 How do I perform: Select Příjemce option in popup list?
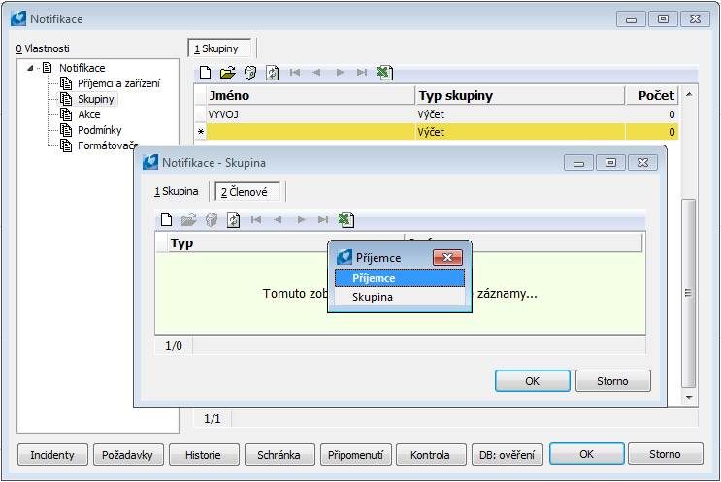(x=400, y=278)
